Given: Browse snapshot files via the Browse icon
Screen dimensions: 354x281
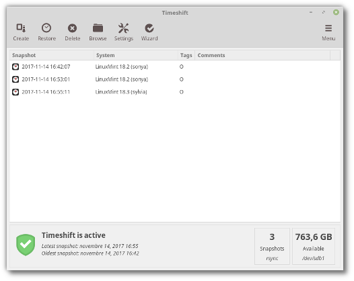Looking at the screenshot, I should (98, 28).
